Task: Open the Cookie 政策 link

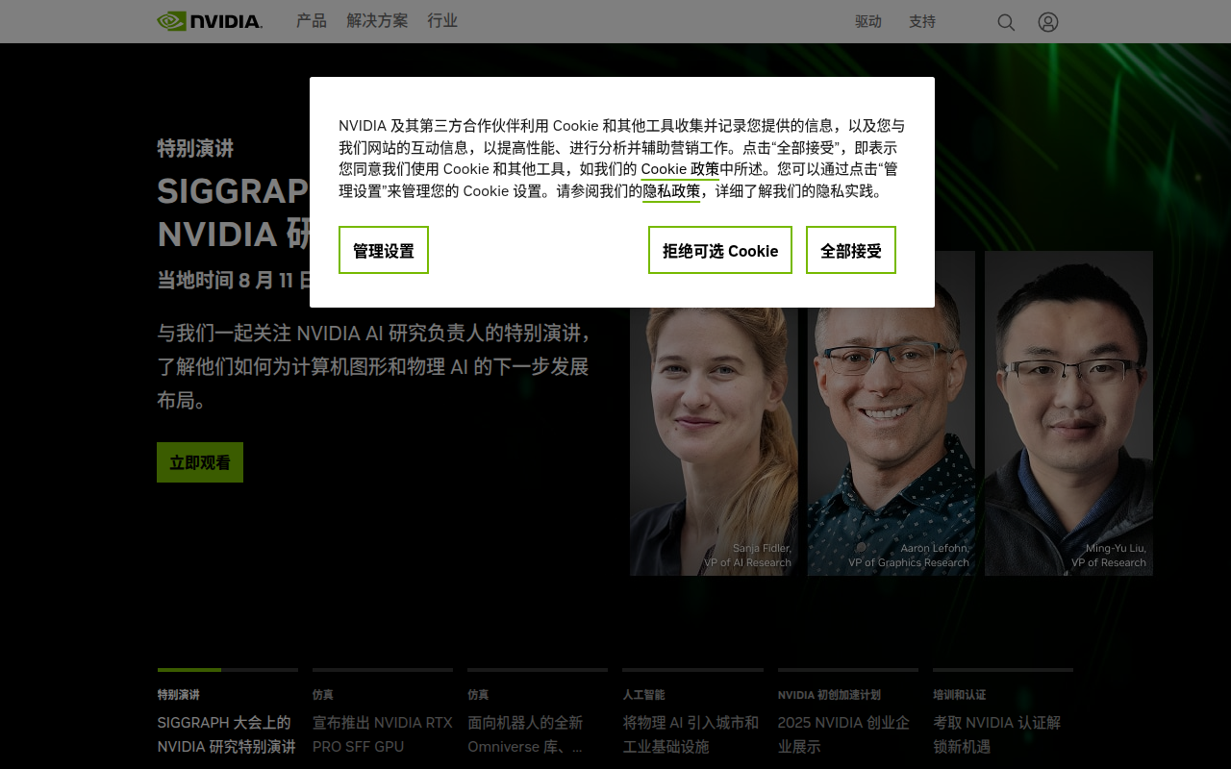Action: click(x=680, y=169)
